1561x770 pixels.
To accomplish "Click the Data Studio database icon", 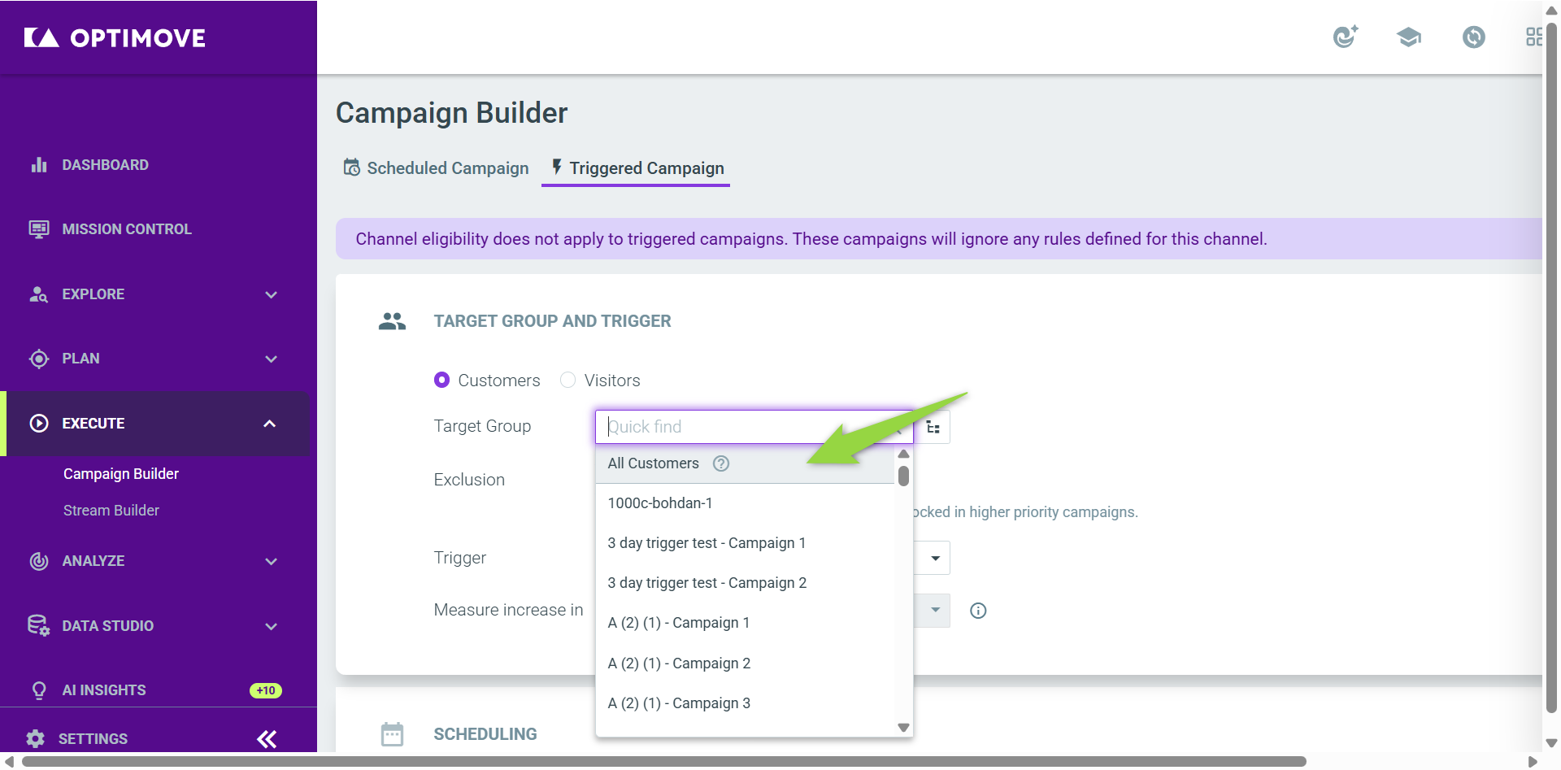I will [x=39, y=625].
